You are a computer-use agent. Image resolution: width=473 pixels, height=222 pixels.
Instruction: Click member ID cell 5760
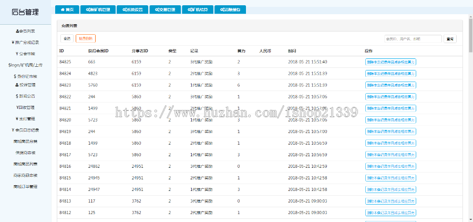point(93,85)
